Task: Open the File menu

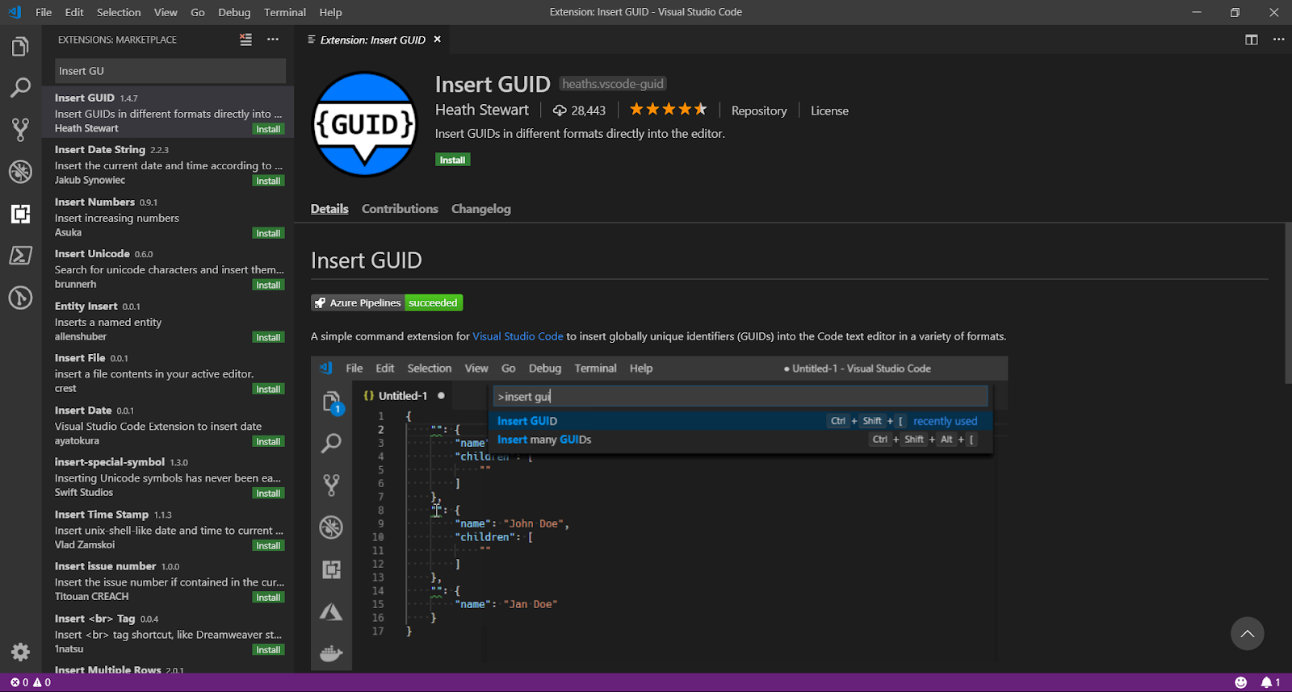Action: point(44,12)
